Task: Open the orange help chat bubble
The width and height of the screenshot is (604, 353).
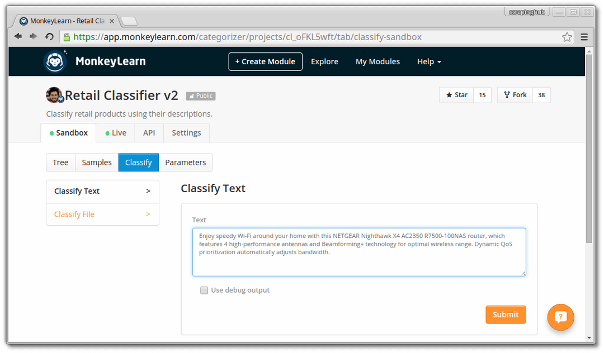Action: click(x=560, y=317)
